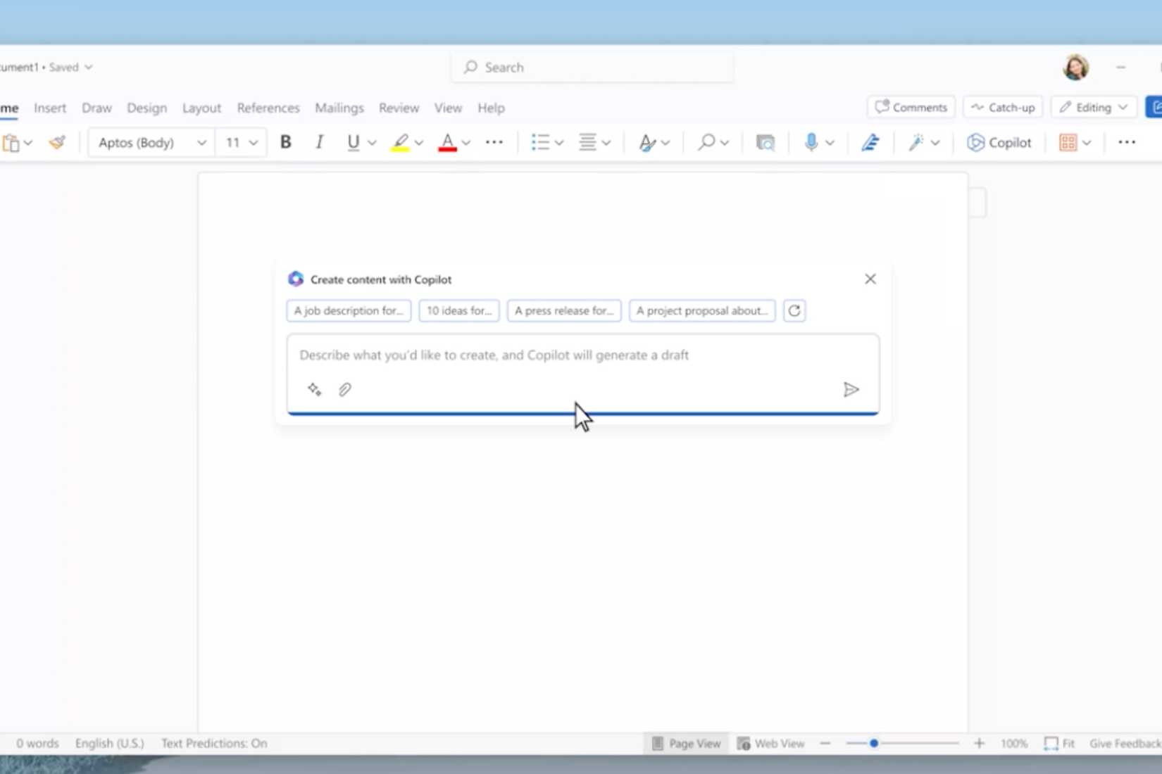The image size is (1162, 774).
Task: Select the Editor (pen) tool
Action: coord(870,142)
